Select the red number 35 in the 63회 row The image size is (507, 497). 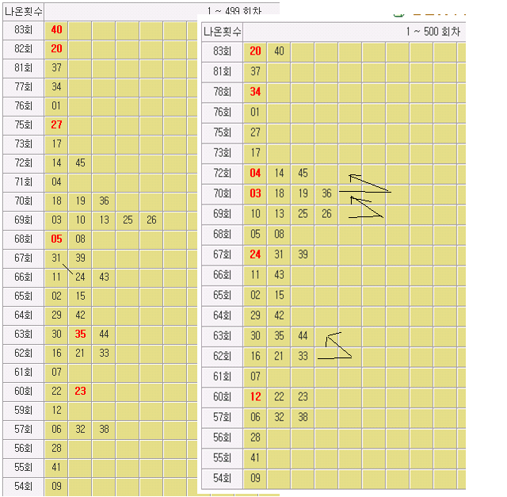[x=80, y=334]
